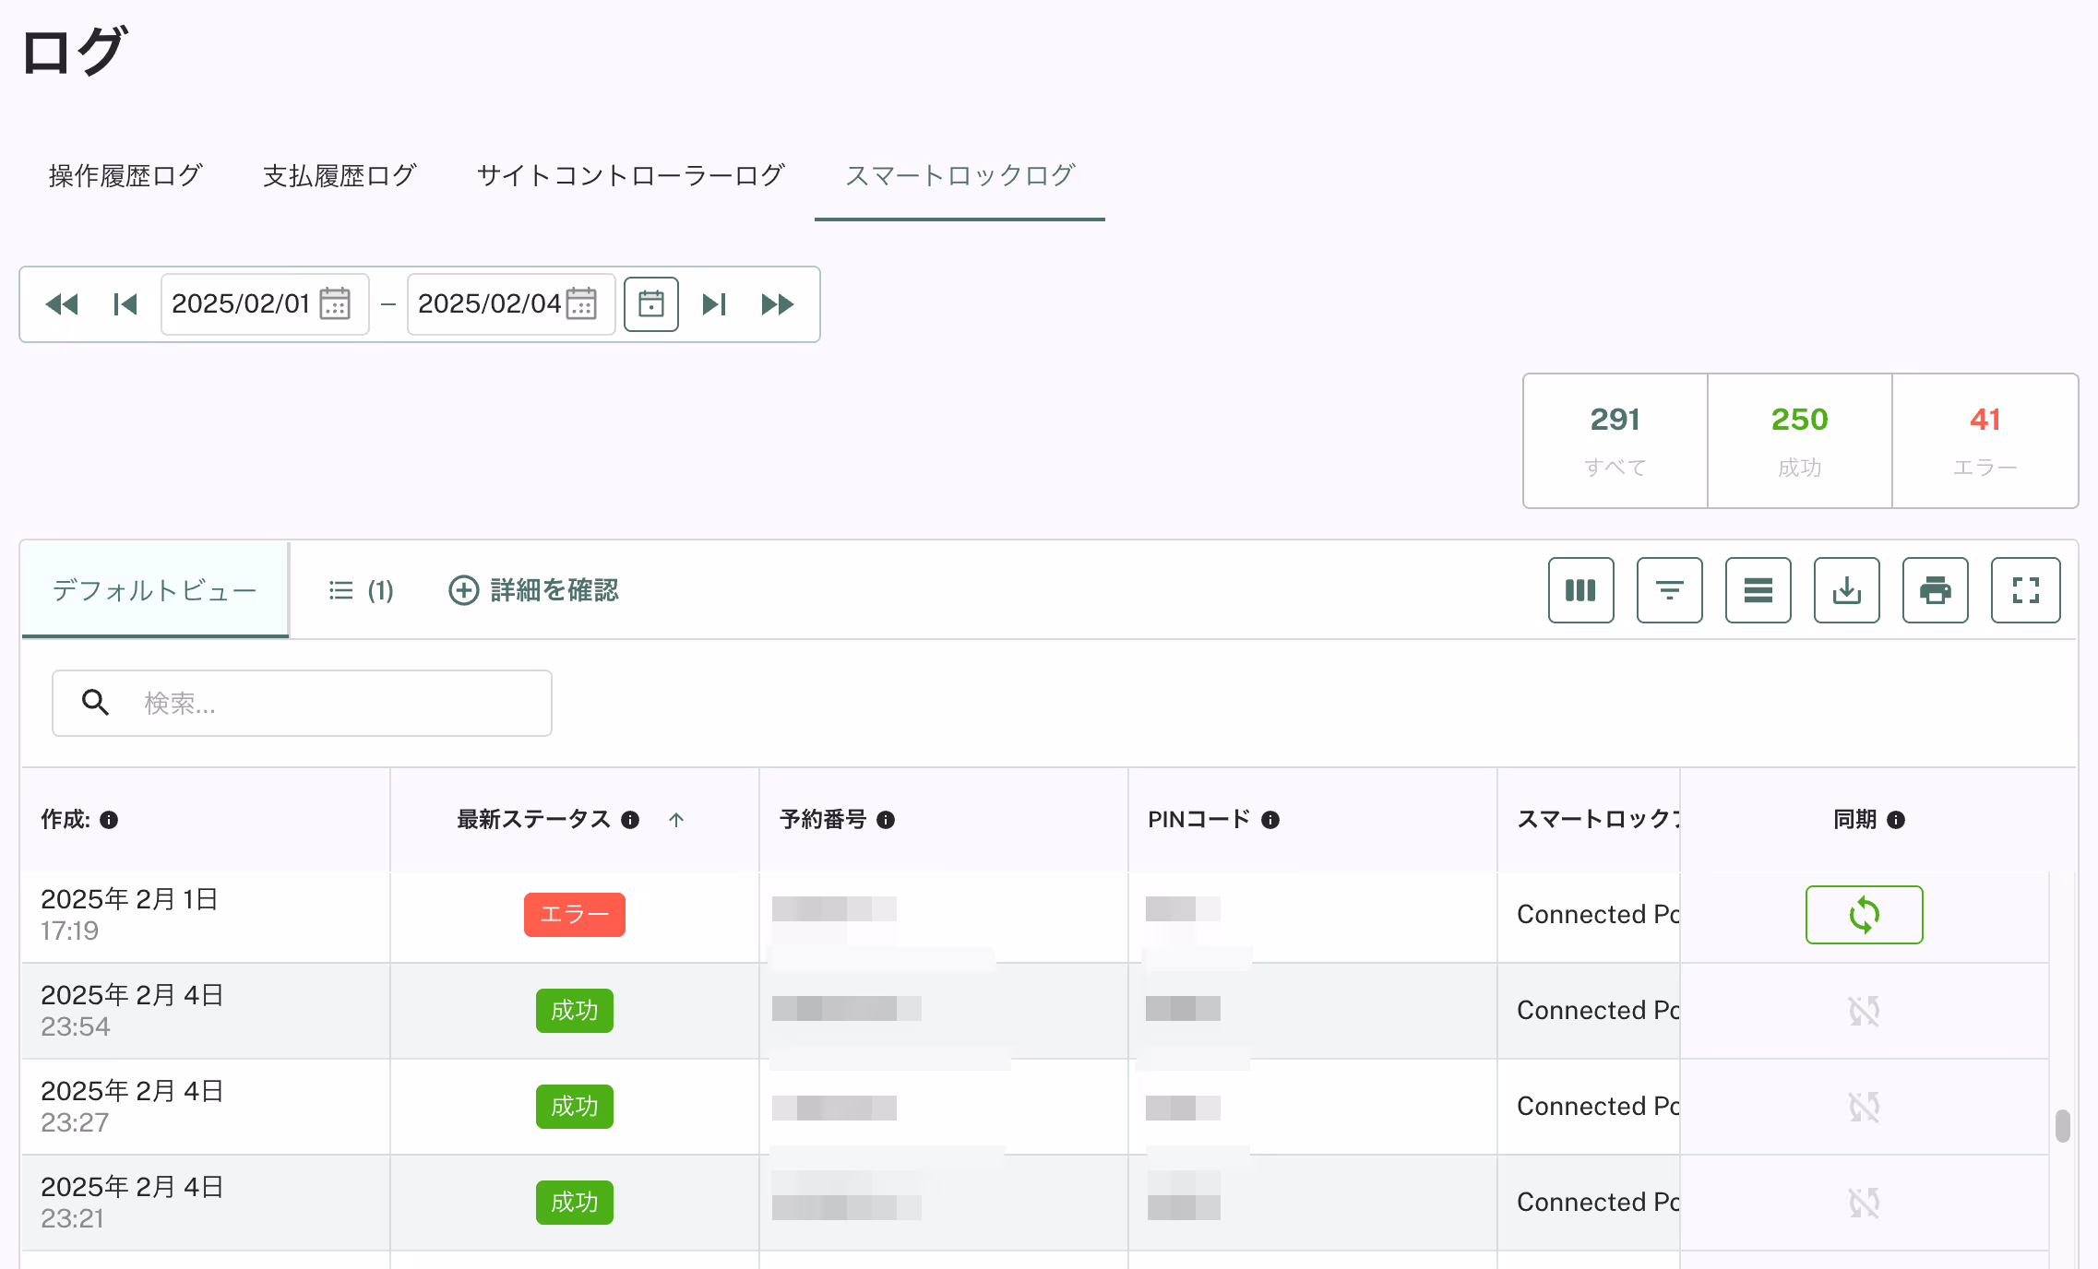
Task: Switch to 操作履歴ログ tab
Action: pyautogui.click(x=125, y=175)
